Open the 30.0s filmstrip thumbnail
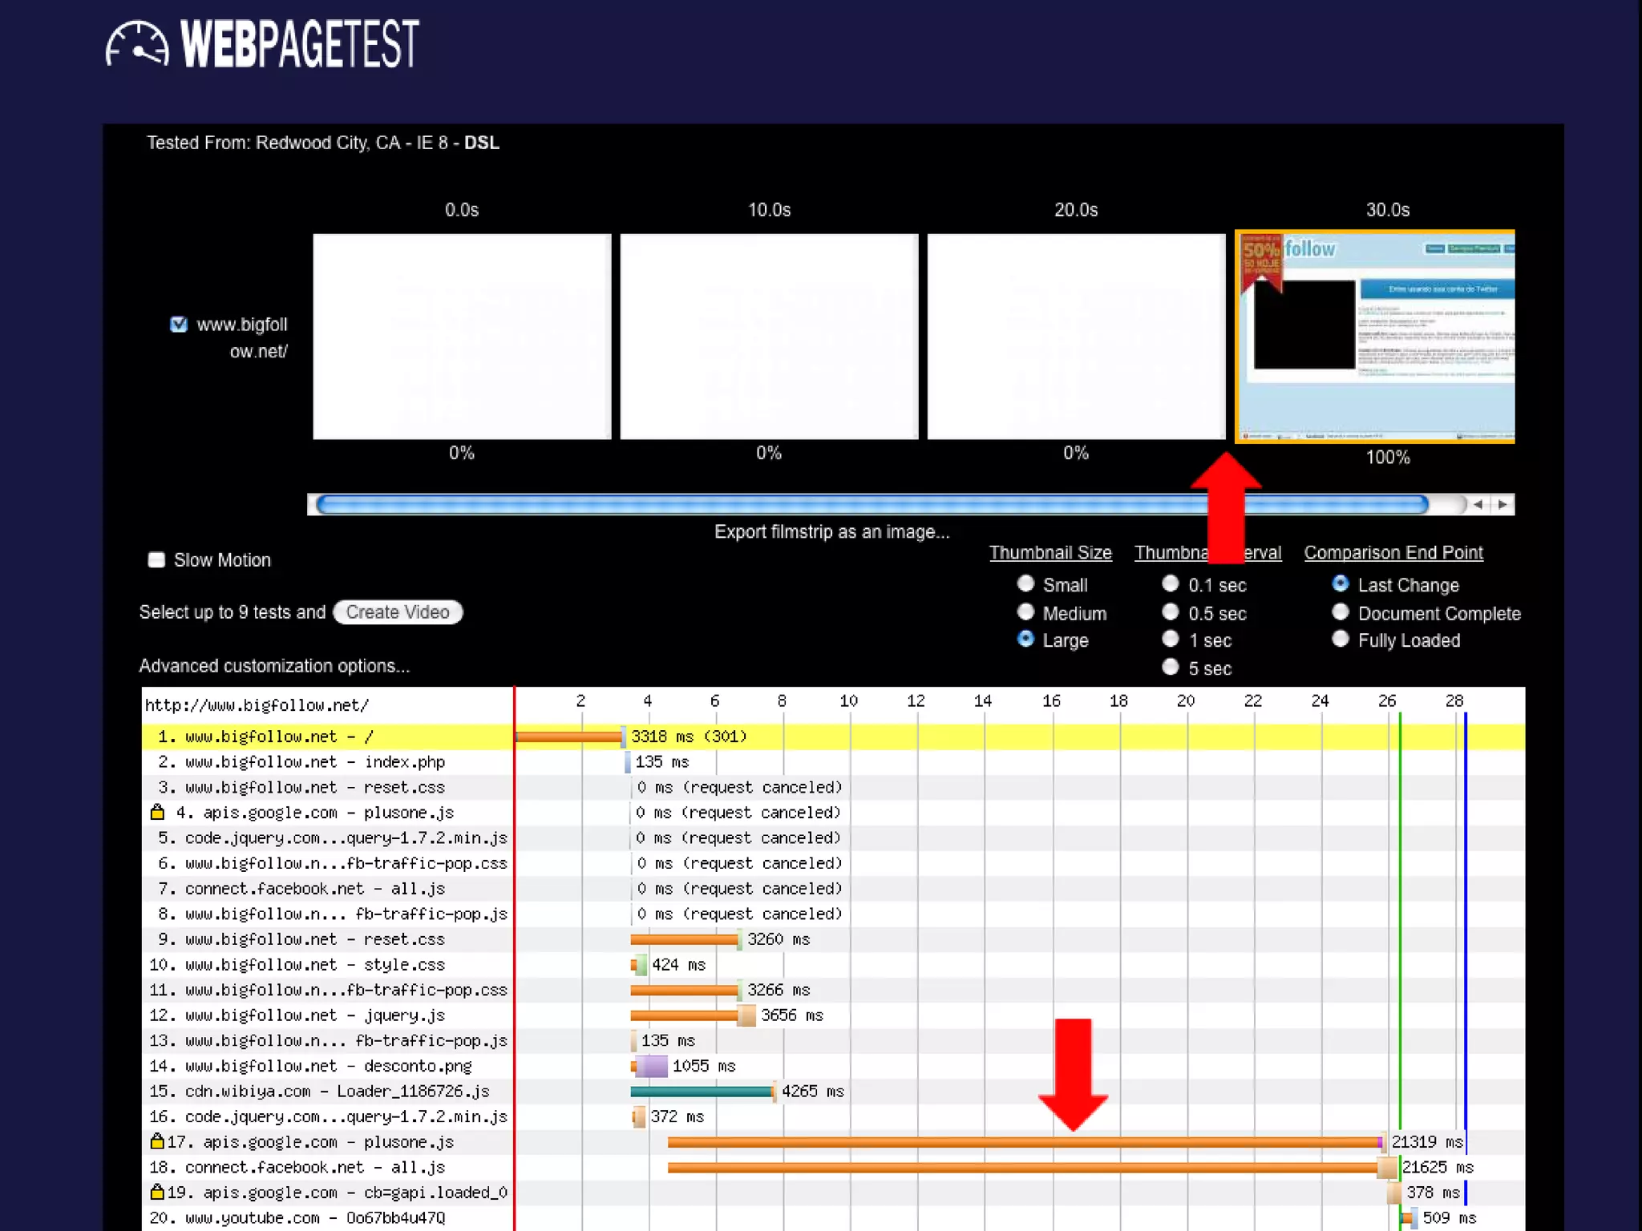 click(1375, 337)
